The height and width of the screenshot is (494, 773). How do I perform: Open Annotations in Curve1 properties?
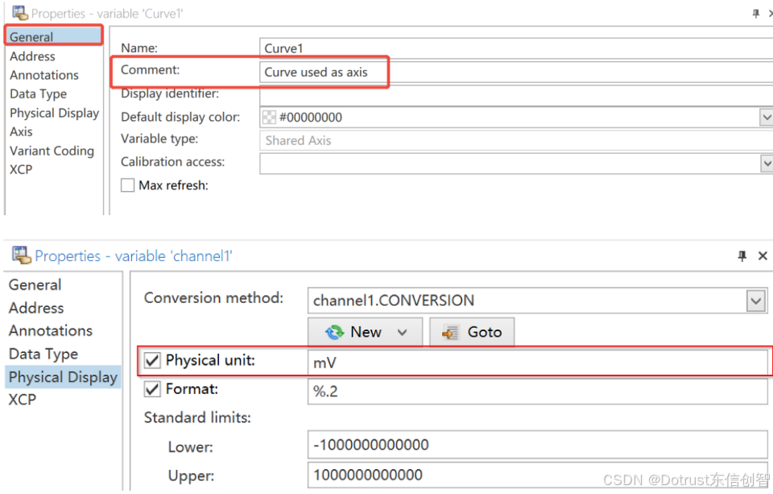[44, 75]
